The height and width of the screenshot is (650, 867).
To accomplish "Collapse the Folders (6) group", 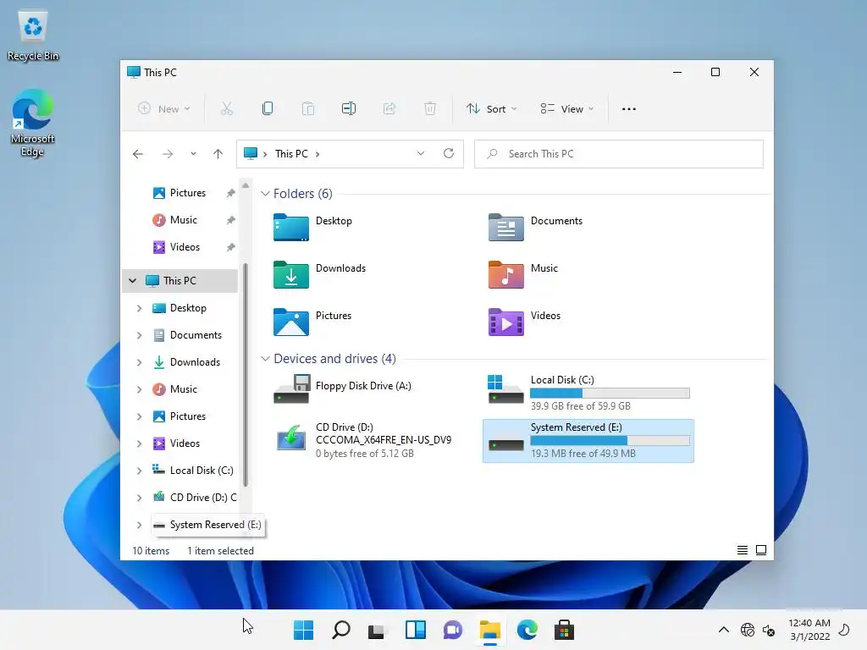I will 265,194.
